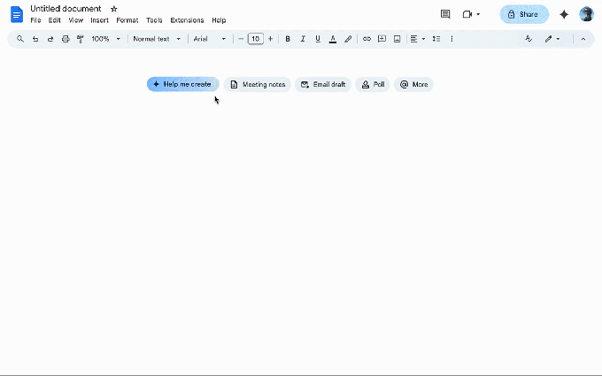Open the insert link tool
The width and height of the screenshot is (602, 376).
(x=367, y=39)
